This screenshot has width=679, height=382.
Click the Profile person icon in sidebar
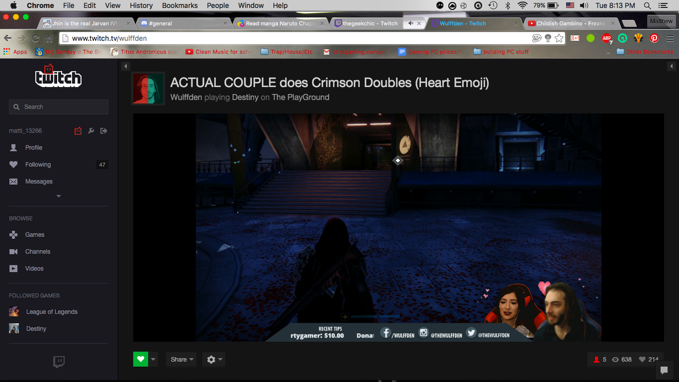point(14,148)
